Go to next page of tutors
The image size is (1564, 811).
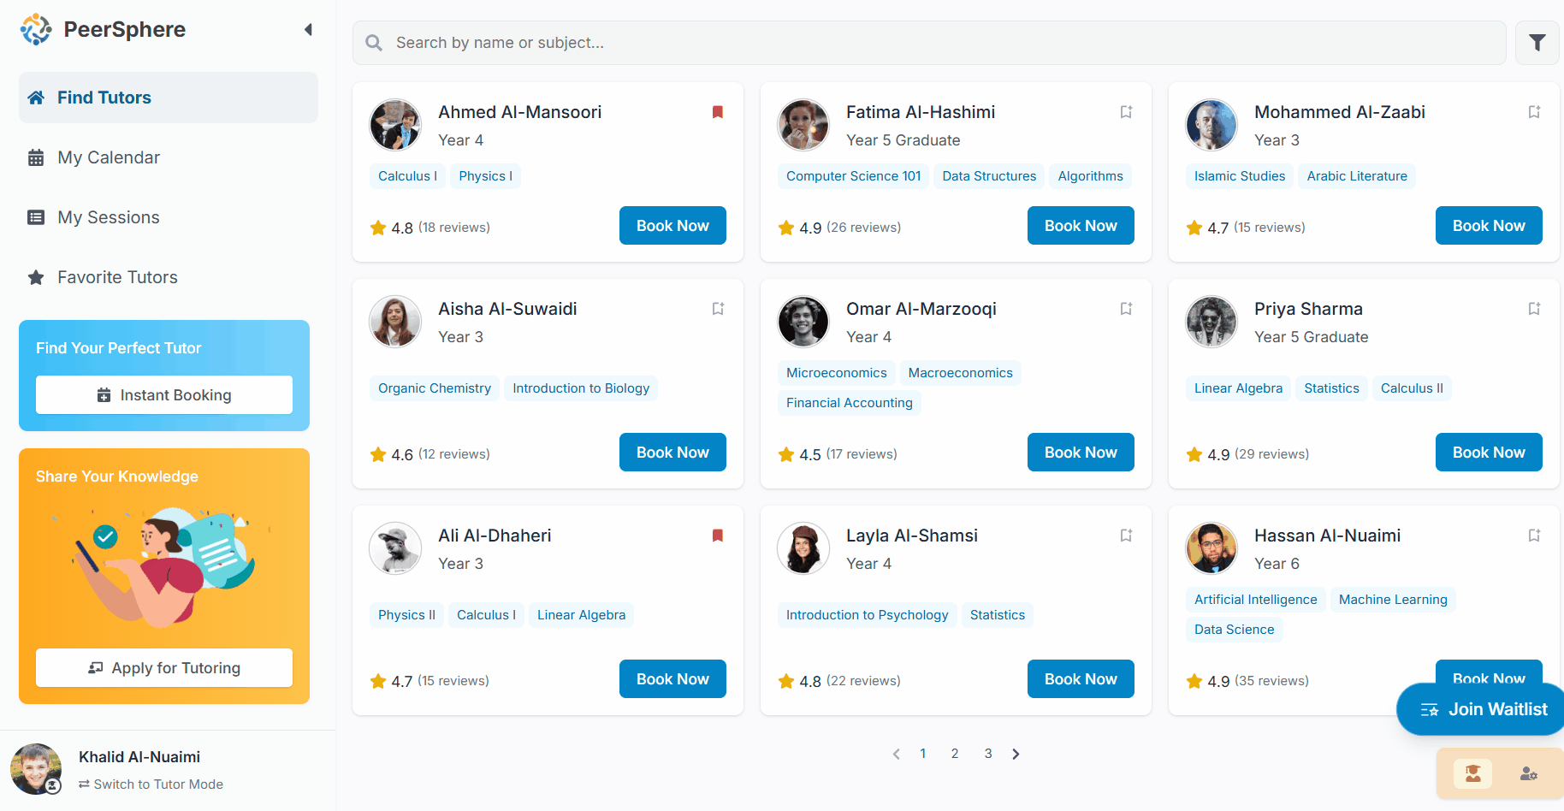coord(1016,754)
